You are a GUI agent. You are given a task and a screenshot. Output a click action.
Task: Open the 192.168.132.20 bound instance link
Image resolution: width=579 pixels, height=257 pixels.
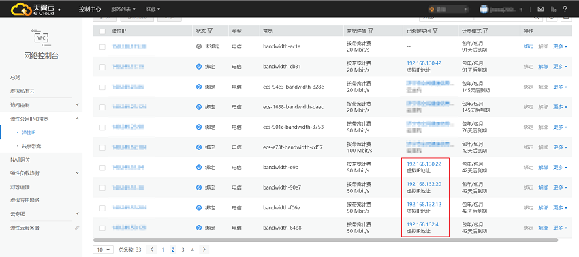[x=424, y=184]
